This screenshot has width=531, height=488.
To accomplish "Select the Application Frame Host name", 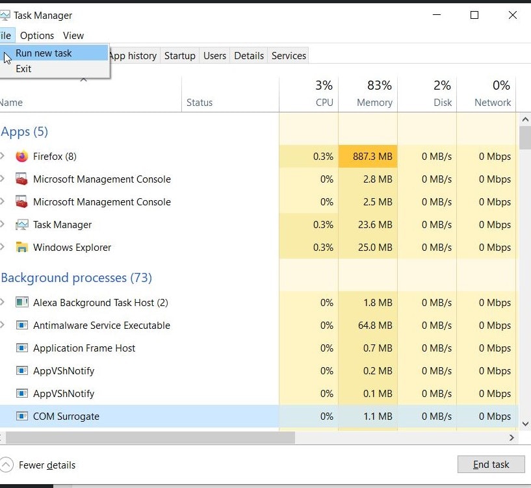I will 84,348.
